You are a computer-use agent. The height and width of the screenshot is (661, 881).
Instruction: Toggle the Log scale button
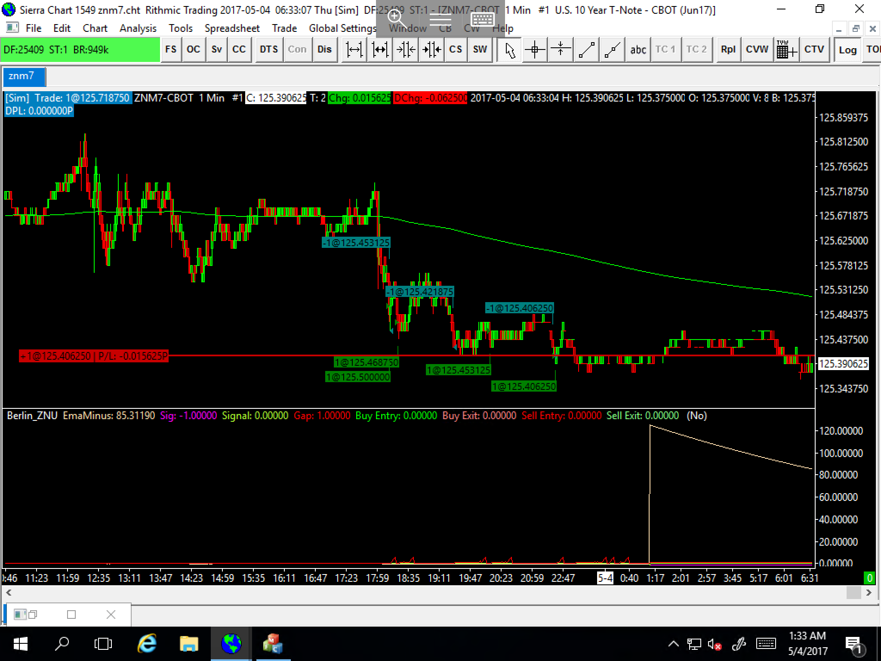tap(847, 50)
